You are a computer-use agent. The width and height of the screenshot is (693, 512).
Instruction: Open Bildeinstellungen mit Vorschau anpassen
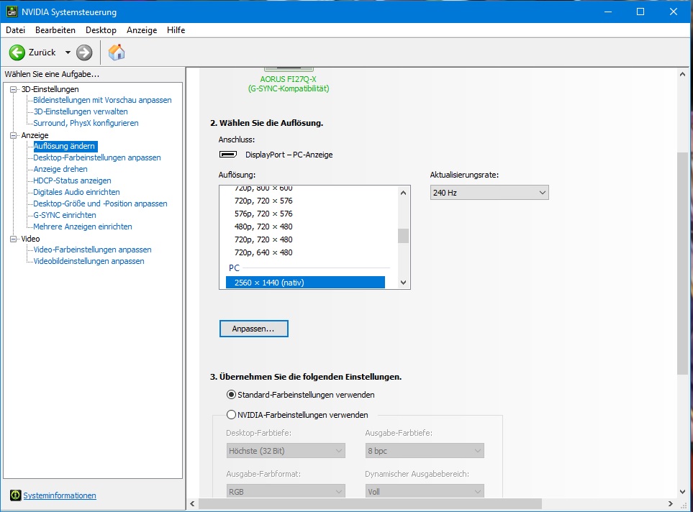(102, 100)
